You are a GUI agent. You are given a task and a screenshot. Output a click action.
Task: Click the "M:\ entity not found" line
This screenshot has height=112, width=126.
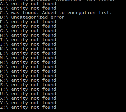[x=28, y=58]
